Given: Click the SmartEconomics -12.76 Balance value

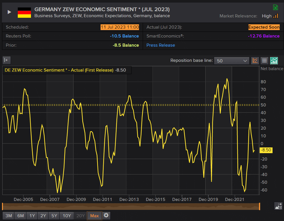Looking at the screenshot, I should (264, 36).
